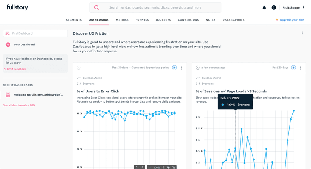Click the 2.5% peak point on Page Loads chart
311x169 pixels.
(241, 129)
